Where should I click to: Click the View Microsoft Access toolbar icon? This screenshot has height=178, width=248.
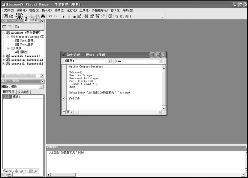tap(6, 16)
